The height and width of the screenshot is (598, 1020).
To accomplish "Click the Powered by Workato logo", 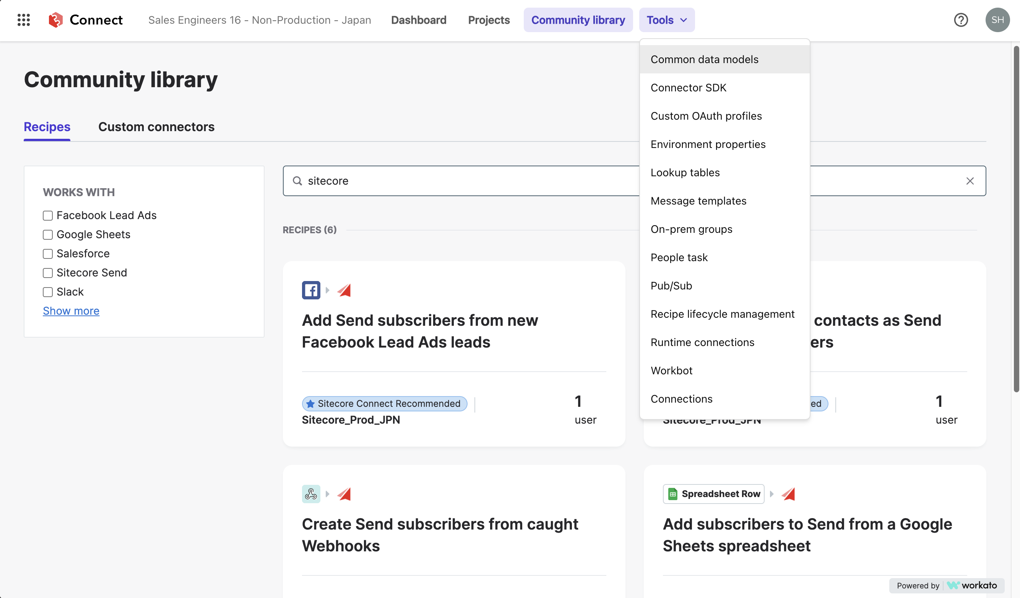I will pyautogui.click(x=946, y=585).
